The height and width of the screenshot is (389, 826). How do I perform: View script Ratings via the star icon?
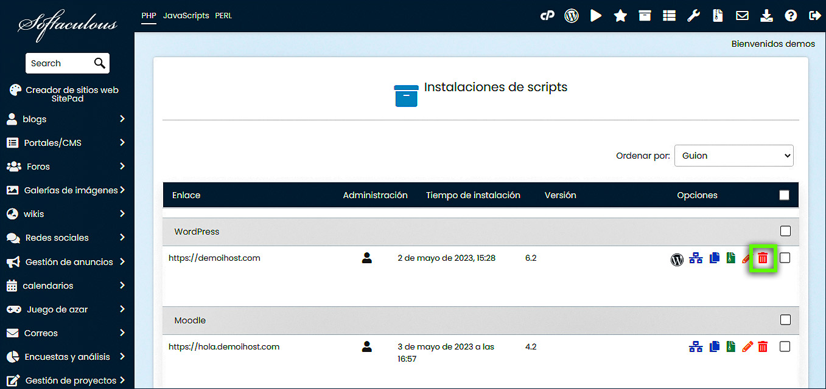[x=620, y=15]
